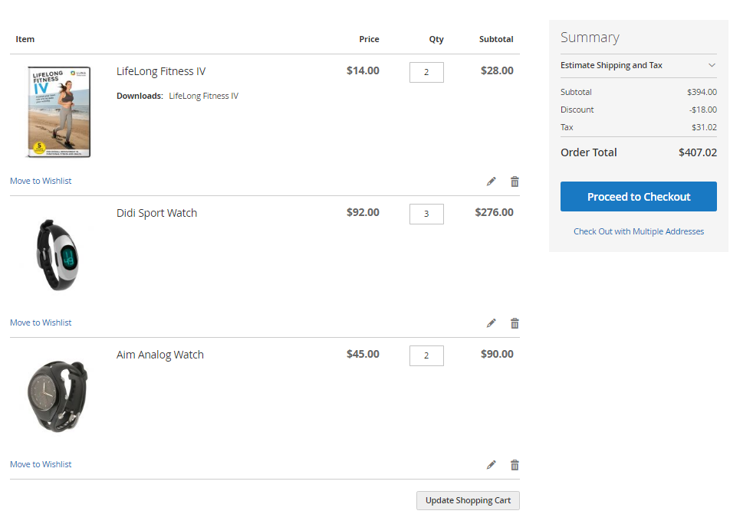Edit the LifeLong Fitness IV item
Image resolution: width=730 pixels, height=514 pixels.
coord(491,182)
